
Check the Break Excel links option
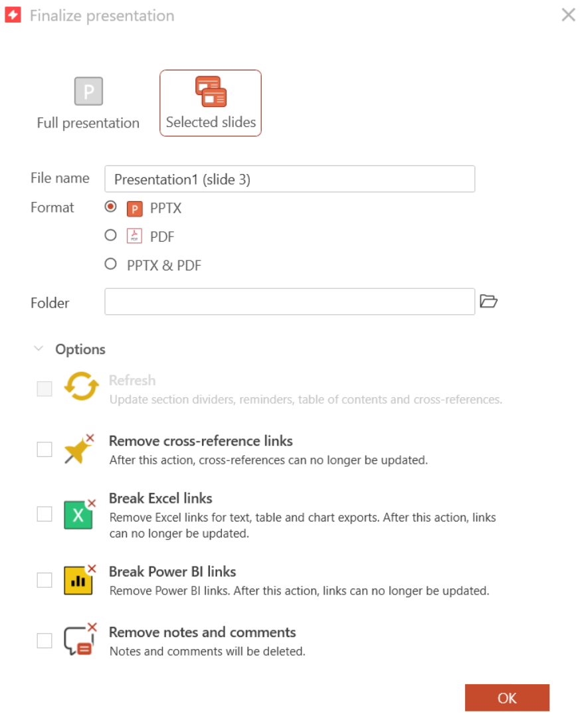click(x=44, y=512)
